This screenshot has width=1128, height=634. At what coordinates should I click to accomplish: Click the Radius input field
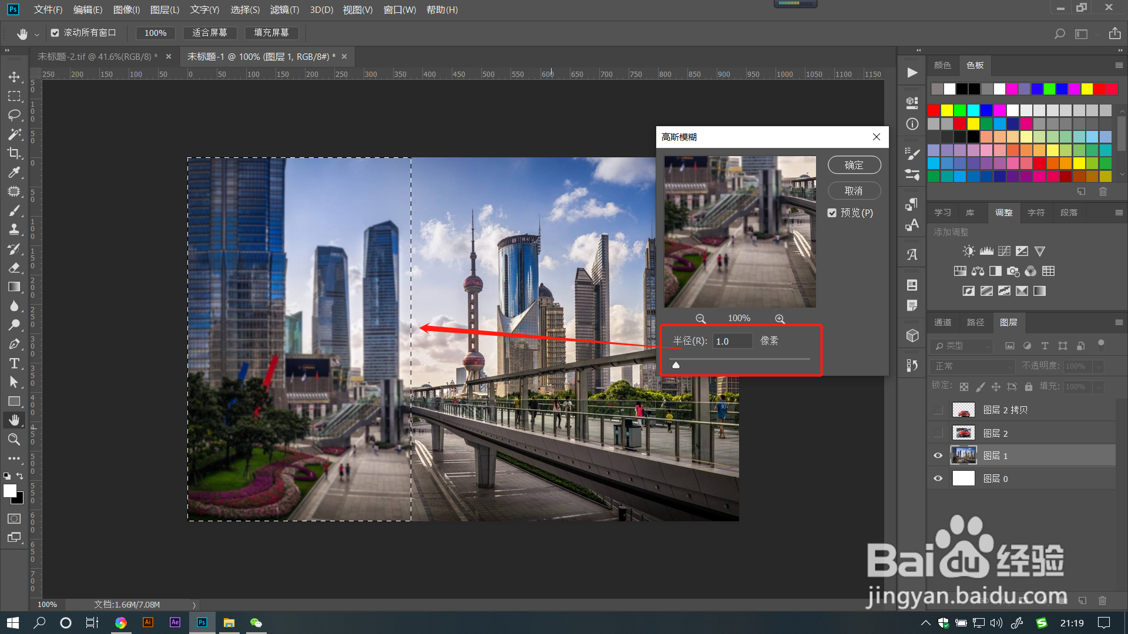pyautogui.click(x=732, y=341)
